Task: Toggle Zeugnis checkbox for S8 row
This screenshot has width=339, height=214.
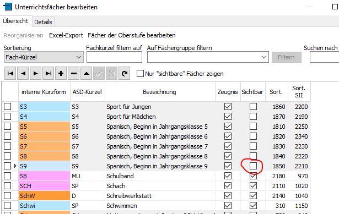Action: (x=228, y=156)
